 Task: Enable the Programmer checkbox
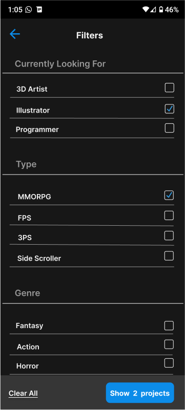click(169, 128)
